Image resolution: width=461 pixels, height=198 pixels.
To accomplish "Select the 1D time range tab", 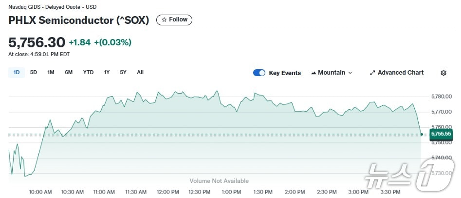I will click(x=17, y=73).
